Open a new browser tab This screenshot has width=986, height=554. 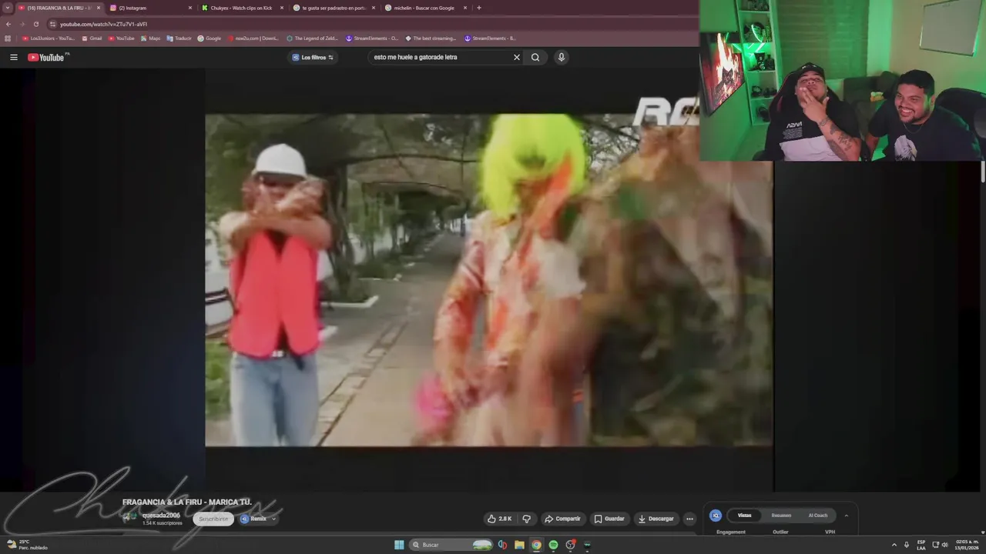(479, 8)
